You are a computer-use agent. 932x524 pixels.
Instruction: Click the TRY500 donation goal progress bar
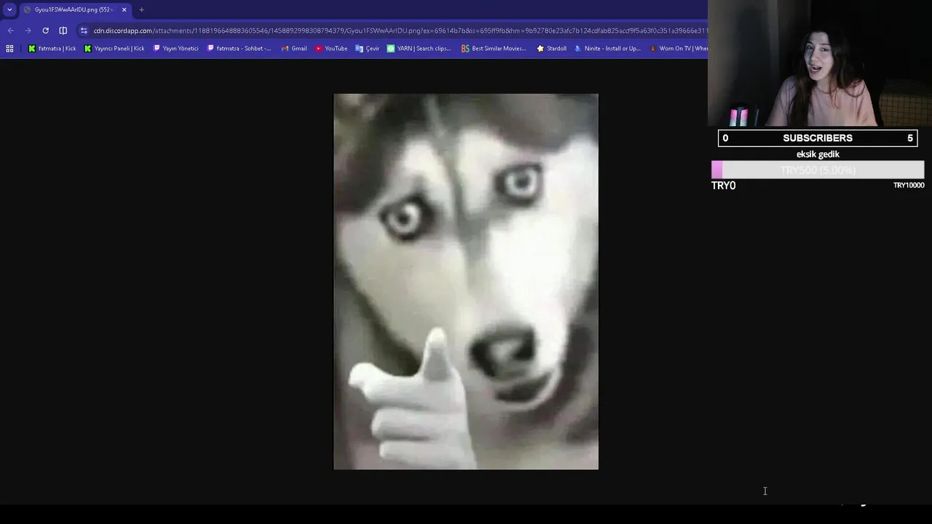(x=818, y=170)
